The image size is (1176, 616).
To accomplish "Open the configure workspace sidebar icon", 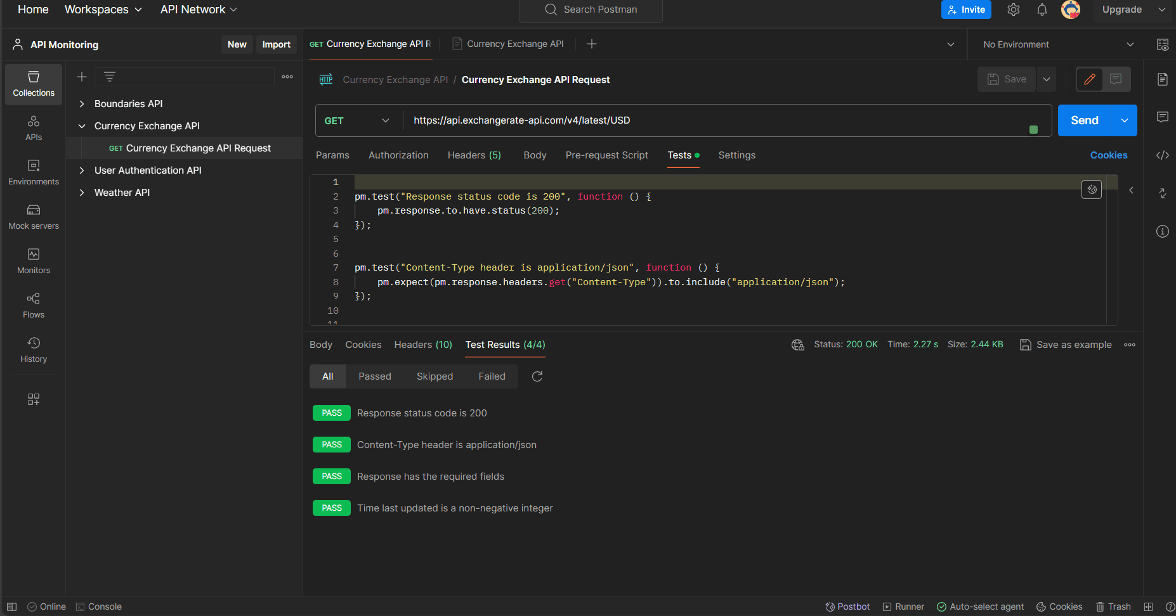I will pyautogui.click(x=34, y=399).
